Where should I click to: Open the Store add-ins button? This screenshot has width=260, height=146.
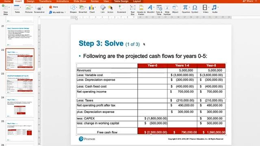[x=54, y=7]
